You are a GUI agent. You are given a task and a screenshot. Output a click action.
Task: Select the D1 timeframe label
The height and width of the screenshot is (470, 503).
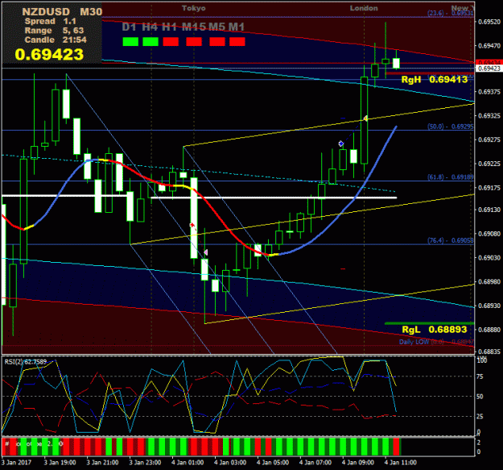[x=130, y=27]
